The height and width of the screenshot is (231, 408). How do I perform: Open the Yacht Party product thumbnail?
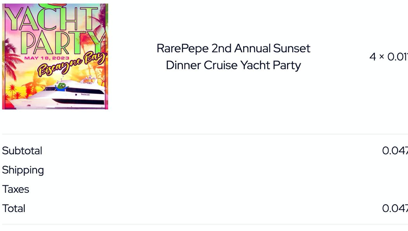55,57
